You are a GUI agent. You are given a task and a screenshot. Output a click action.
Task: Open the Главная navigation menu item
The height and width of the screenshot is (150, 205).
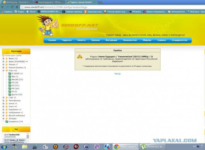point(52,40)
